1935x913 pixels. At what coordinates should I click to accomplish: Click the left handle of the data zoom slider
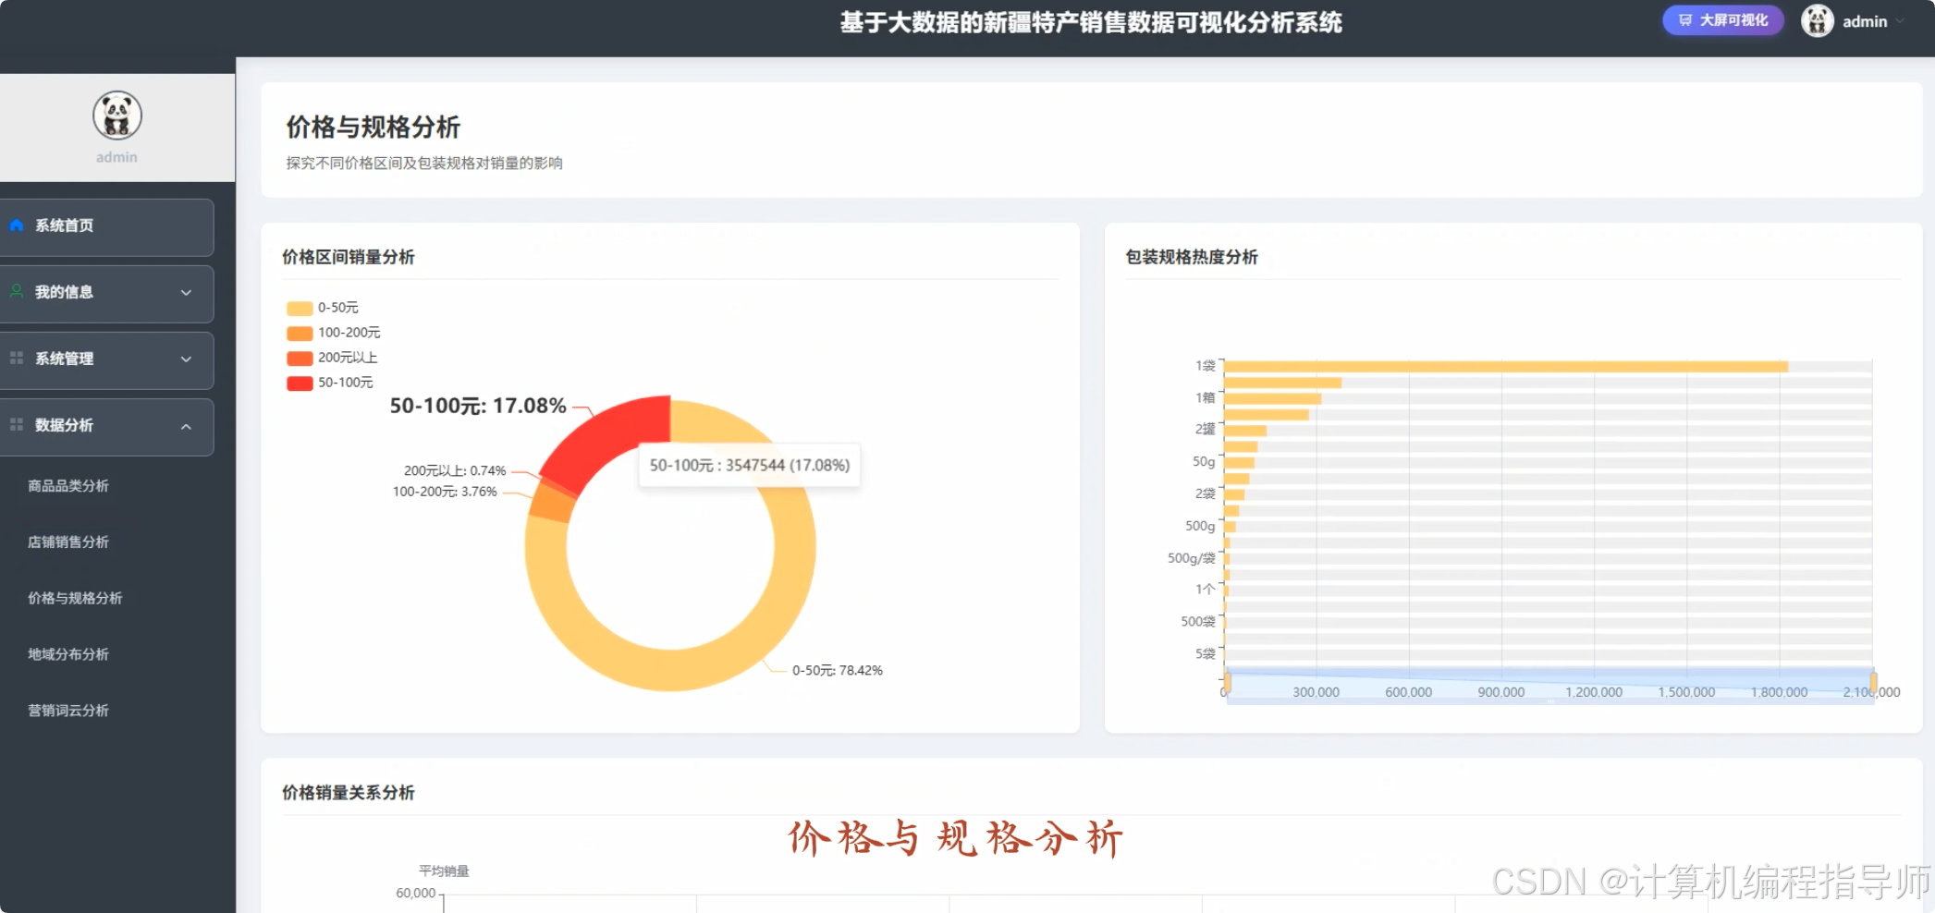pos(1227,683)
